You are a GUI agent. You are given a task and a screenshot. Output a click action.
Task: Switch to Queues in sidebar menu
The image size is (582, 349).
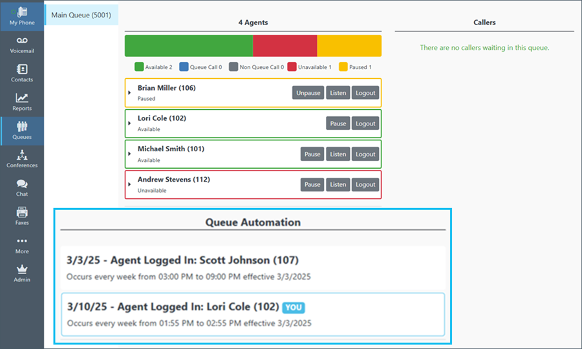point(22,130)
